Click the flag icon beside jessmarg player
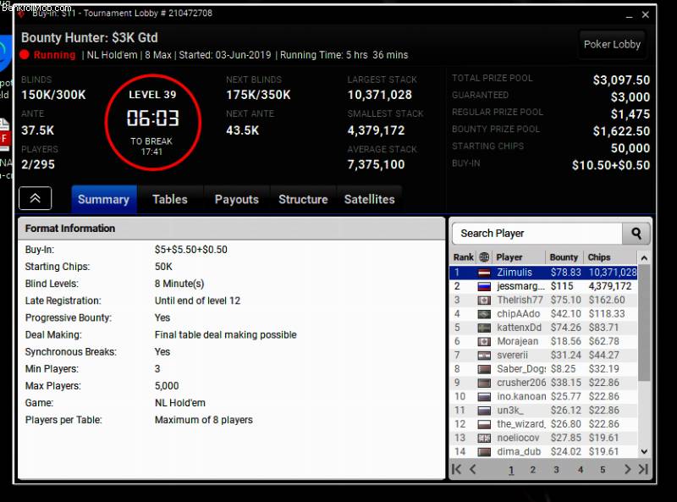Image resolution: width=677 pixels, height=502 pixels. click(x=484, y=286)
